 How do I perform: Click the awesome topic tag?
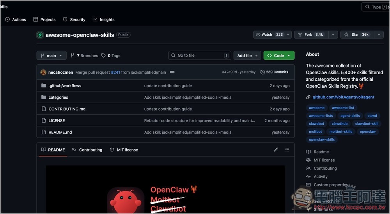317,108
